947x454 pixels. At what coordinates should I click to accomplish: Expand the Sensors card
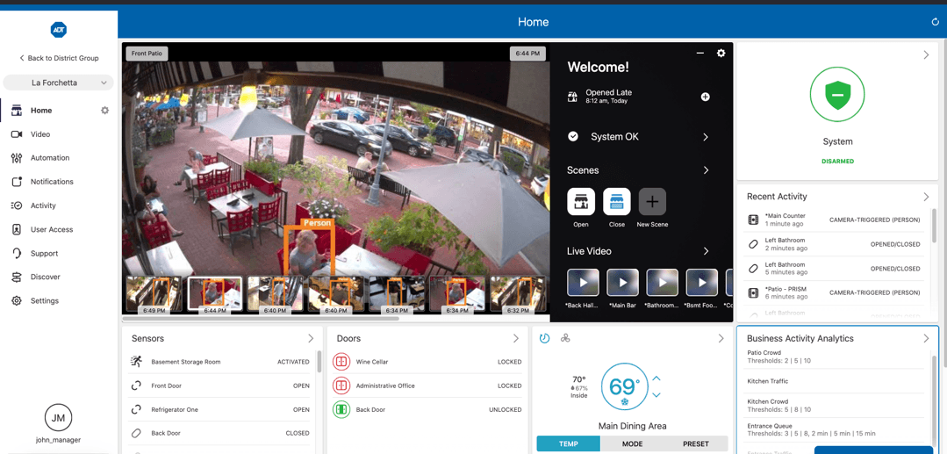point(311,339)
